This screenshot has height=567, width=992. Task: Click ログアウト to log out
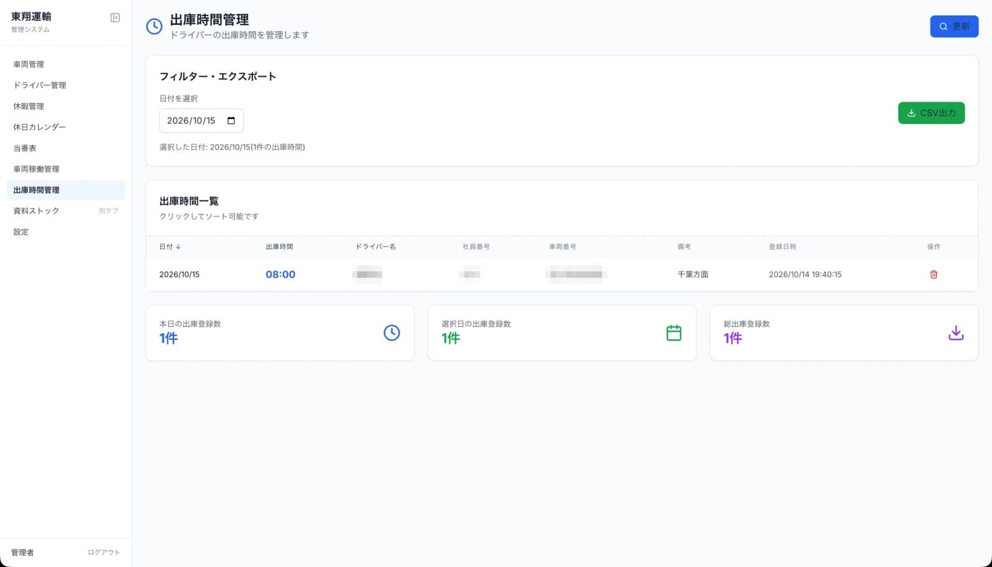point(104,552)
